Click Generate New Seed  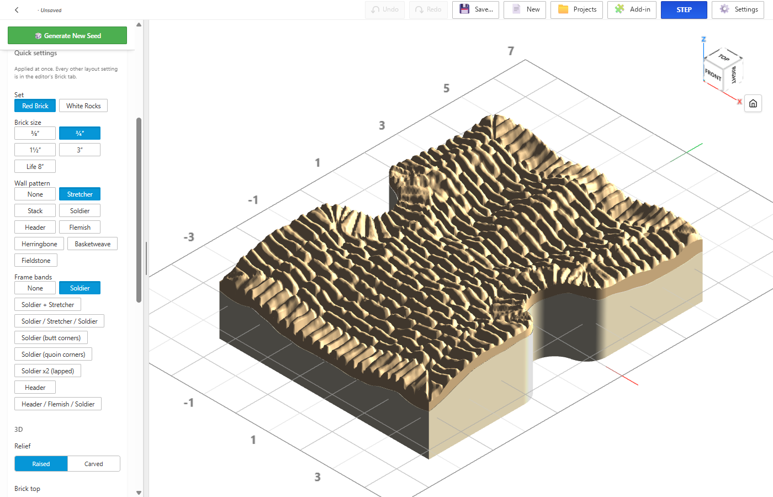pos(67,35)
